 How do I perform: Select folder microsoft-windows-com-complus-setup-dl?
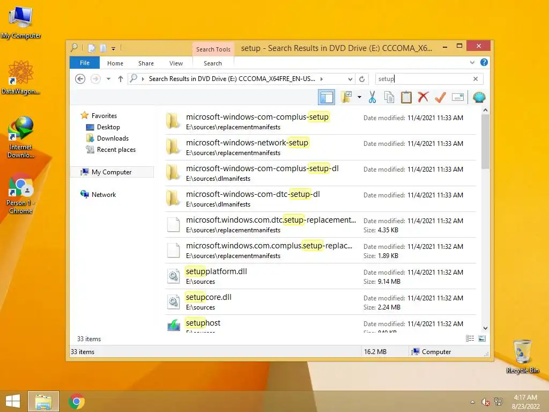[x=321, y=173]
